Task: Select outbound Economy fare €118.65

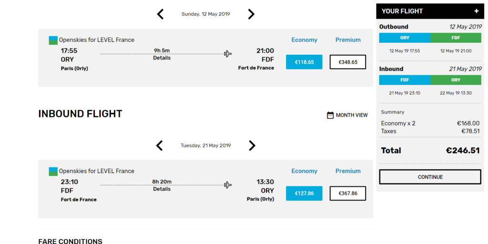Action: [304, 62]
